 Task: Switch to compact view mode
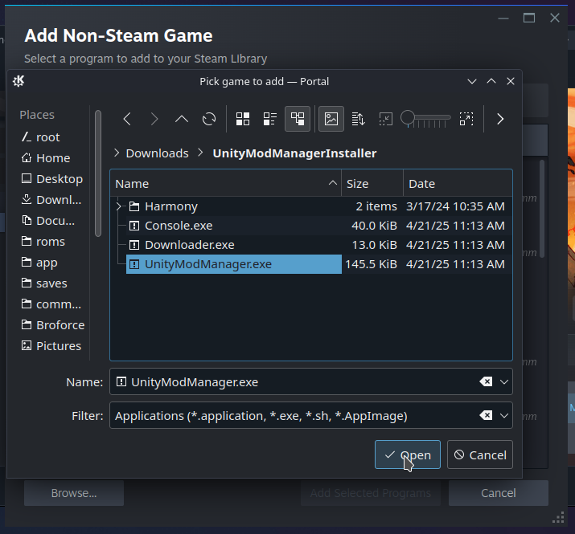coord(270,119)
